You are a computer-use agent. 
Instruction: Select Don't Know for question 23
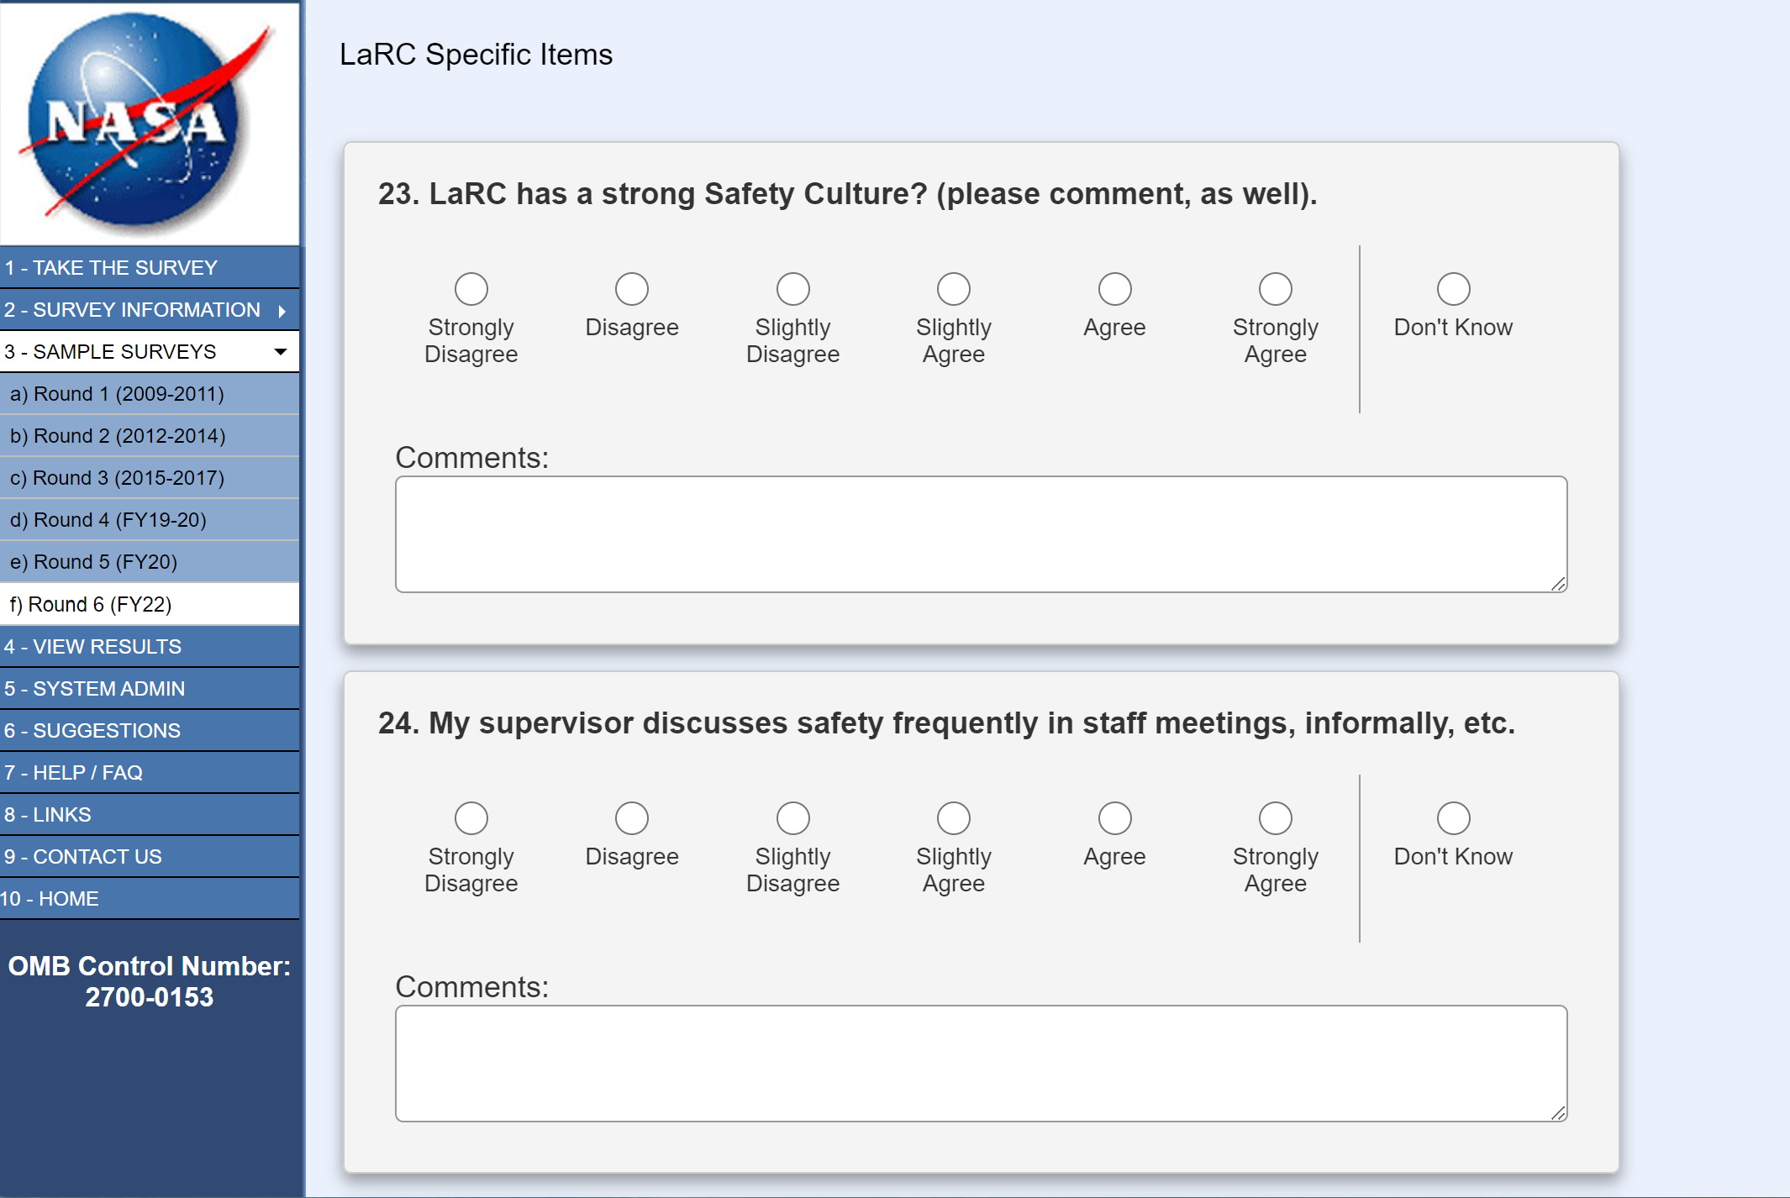1453,289
